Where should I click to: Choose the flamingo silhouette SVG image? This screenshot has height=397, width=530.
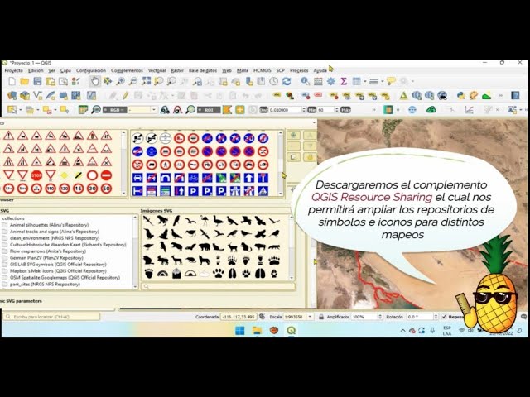pos(205,221)
